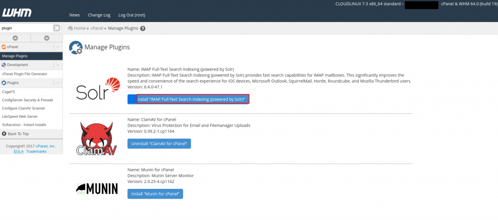Click the 'Name: Munin for cPanel' text
The height and width of the screenshot is (220, 498).
(151, 170)
